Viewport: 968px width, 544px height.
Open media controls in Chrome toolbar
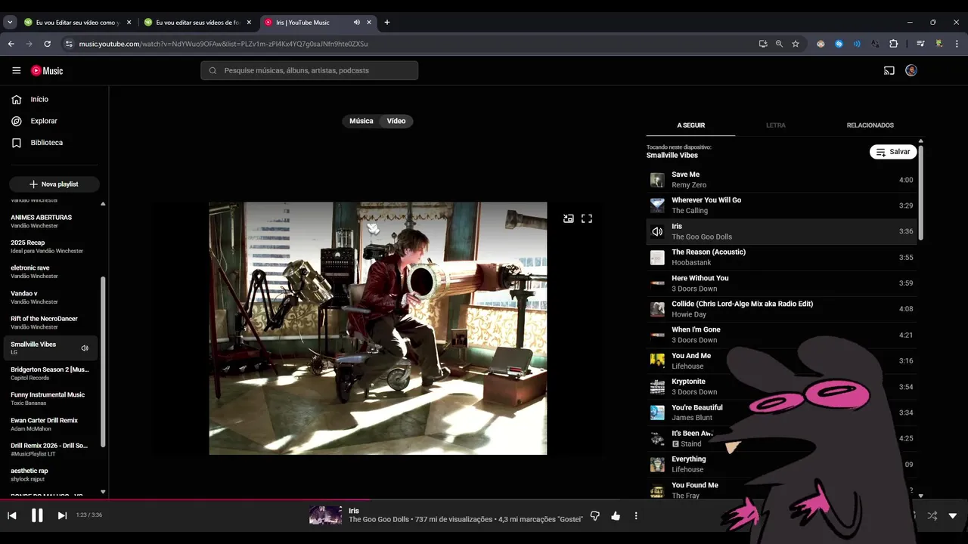pyautogui.click(x=920, y=44)
